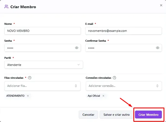Remove the ATENDIMENTO queue tag
166x122 pixels.
(28, 96)
